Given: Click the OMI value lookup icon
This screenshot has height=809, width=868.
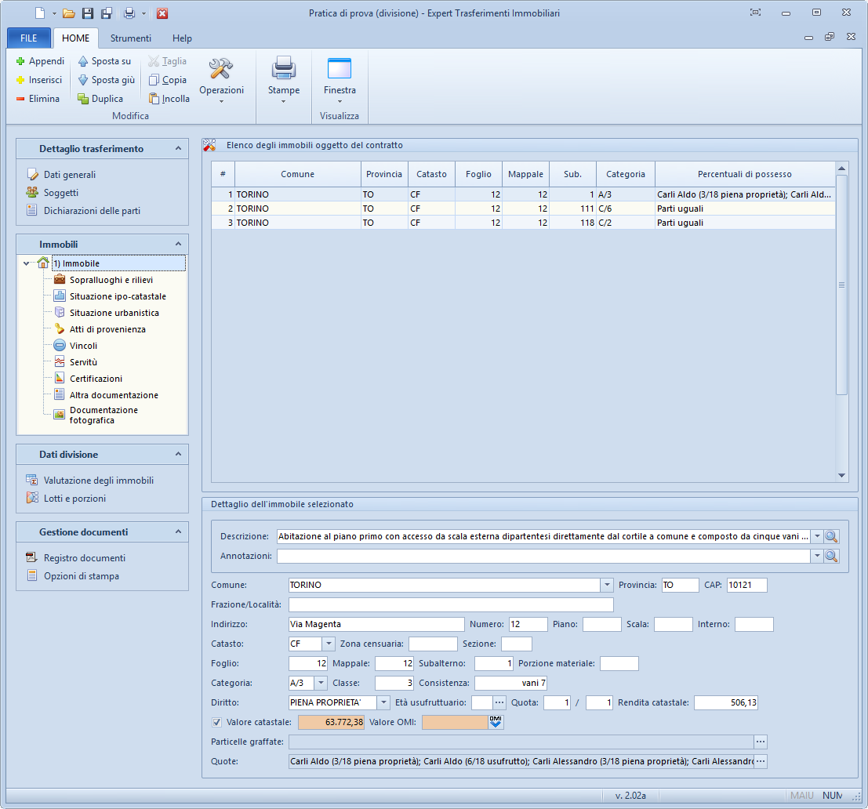Looking at the screenshot, I should point(496,723).
